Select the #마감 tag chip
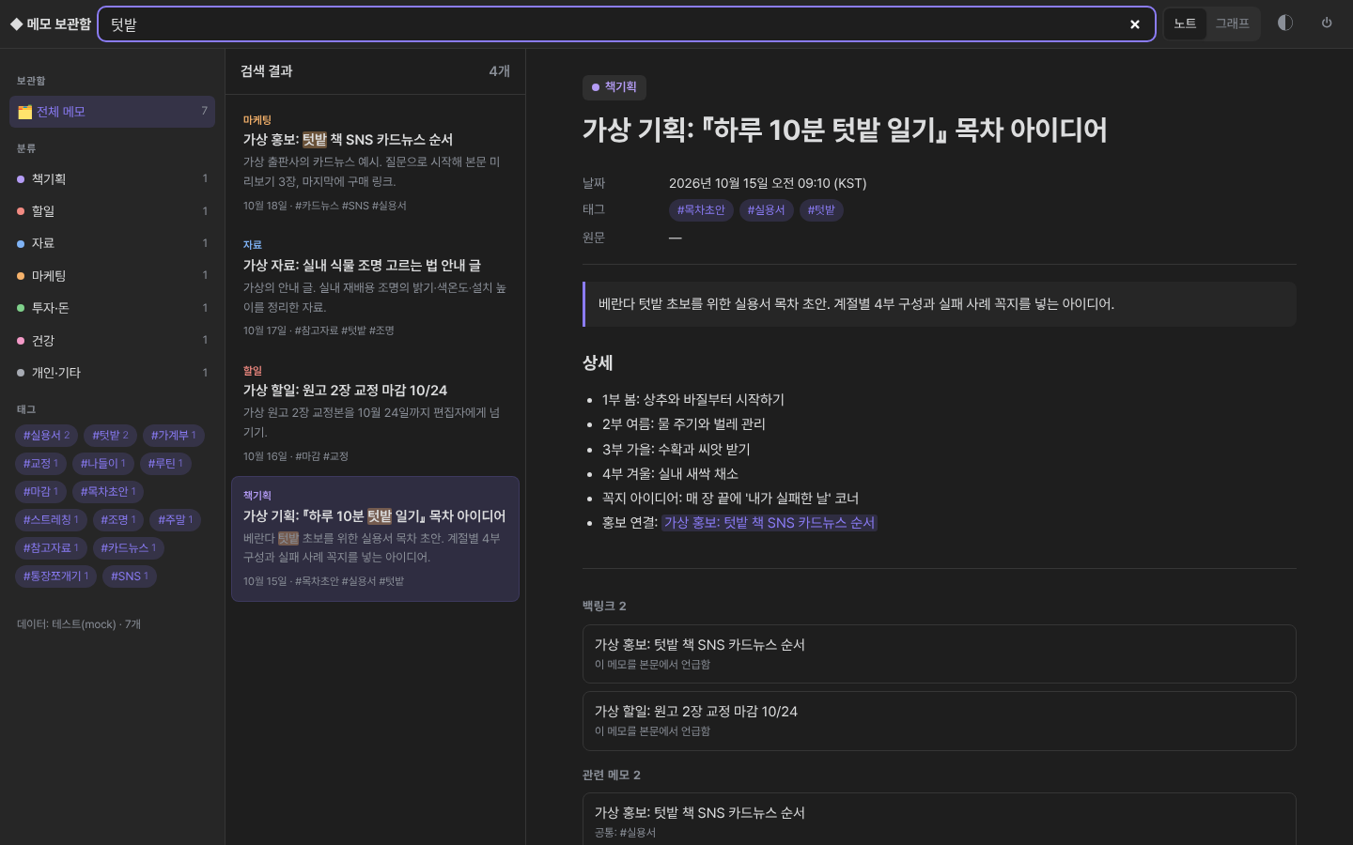 click(40, 492)
